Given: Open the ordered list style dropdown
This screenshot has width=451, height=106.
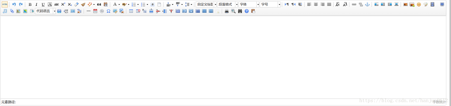Looking at the screenshot, I should tap(138, 4).
